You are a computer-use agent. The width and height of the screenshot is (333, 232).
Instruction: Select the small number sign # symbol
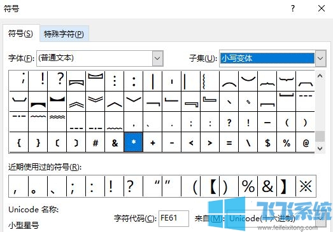point(95,142)
